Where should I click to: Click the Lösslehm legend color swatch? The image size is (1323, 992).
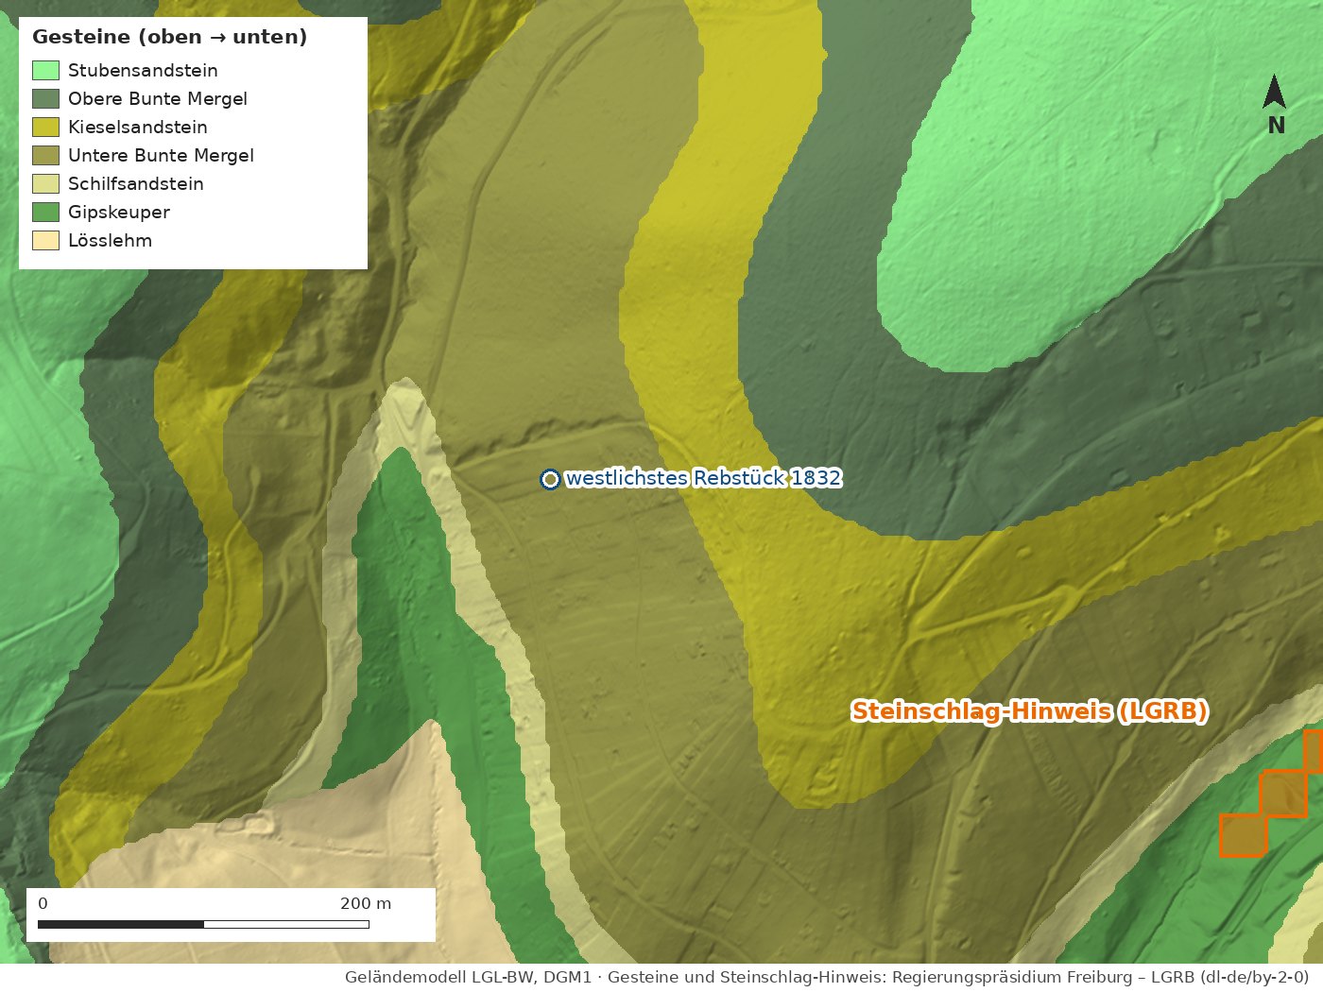[x=45, y=240]
